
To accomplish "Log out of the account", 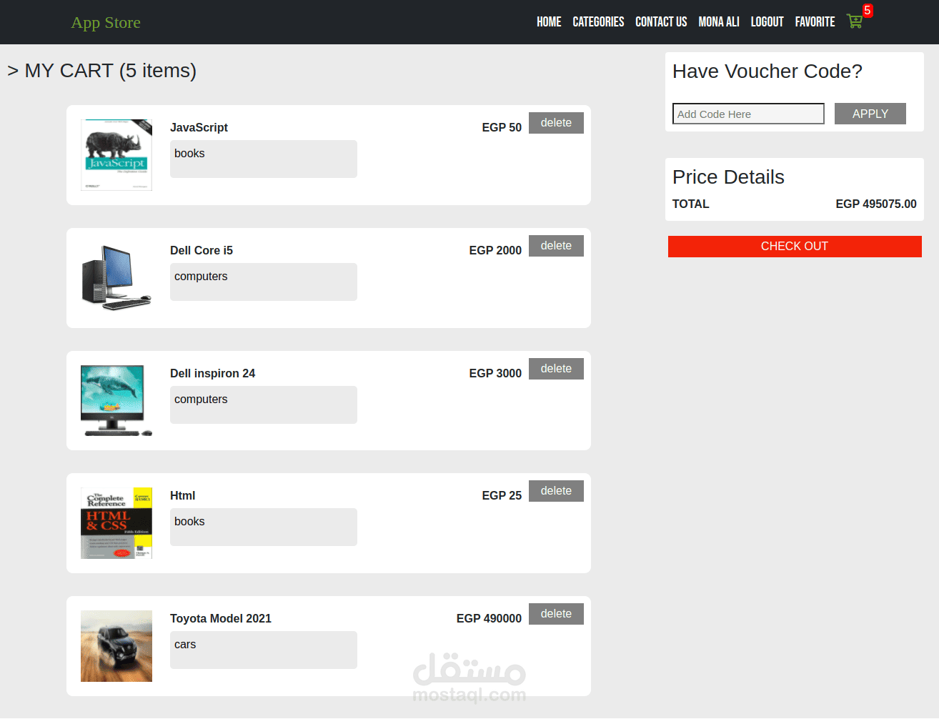I will (x=767, y=22).
